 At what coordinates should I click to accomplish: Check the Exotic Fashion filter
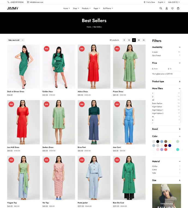tap(157, 103)
